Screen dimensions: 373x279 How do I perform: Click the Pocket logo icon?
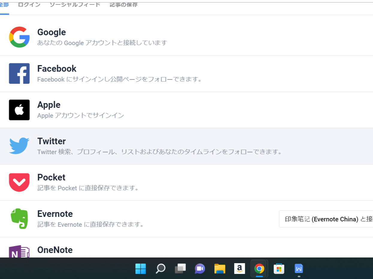click(19, 183)
